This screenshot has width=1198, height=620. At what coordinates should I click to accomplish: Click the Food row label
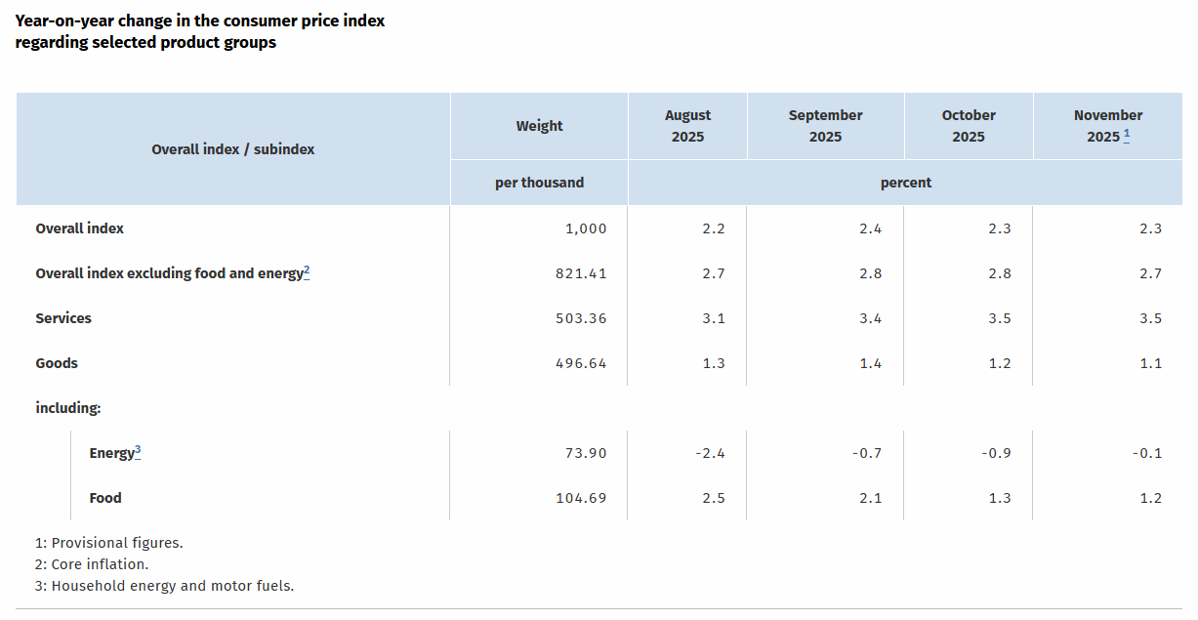105,498
